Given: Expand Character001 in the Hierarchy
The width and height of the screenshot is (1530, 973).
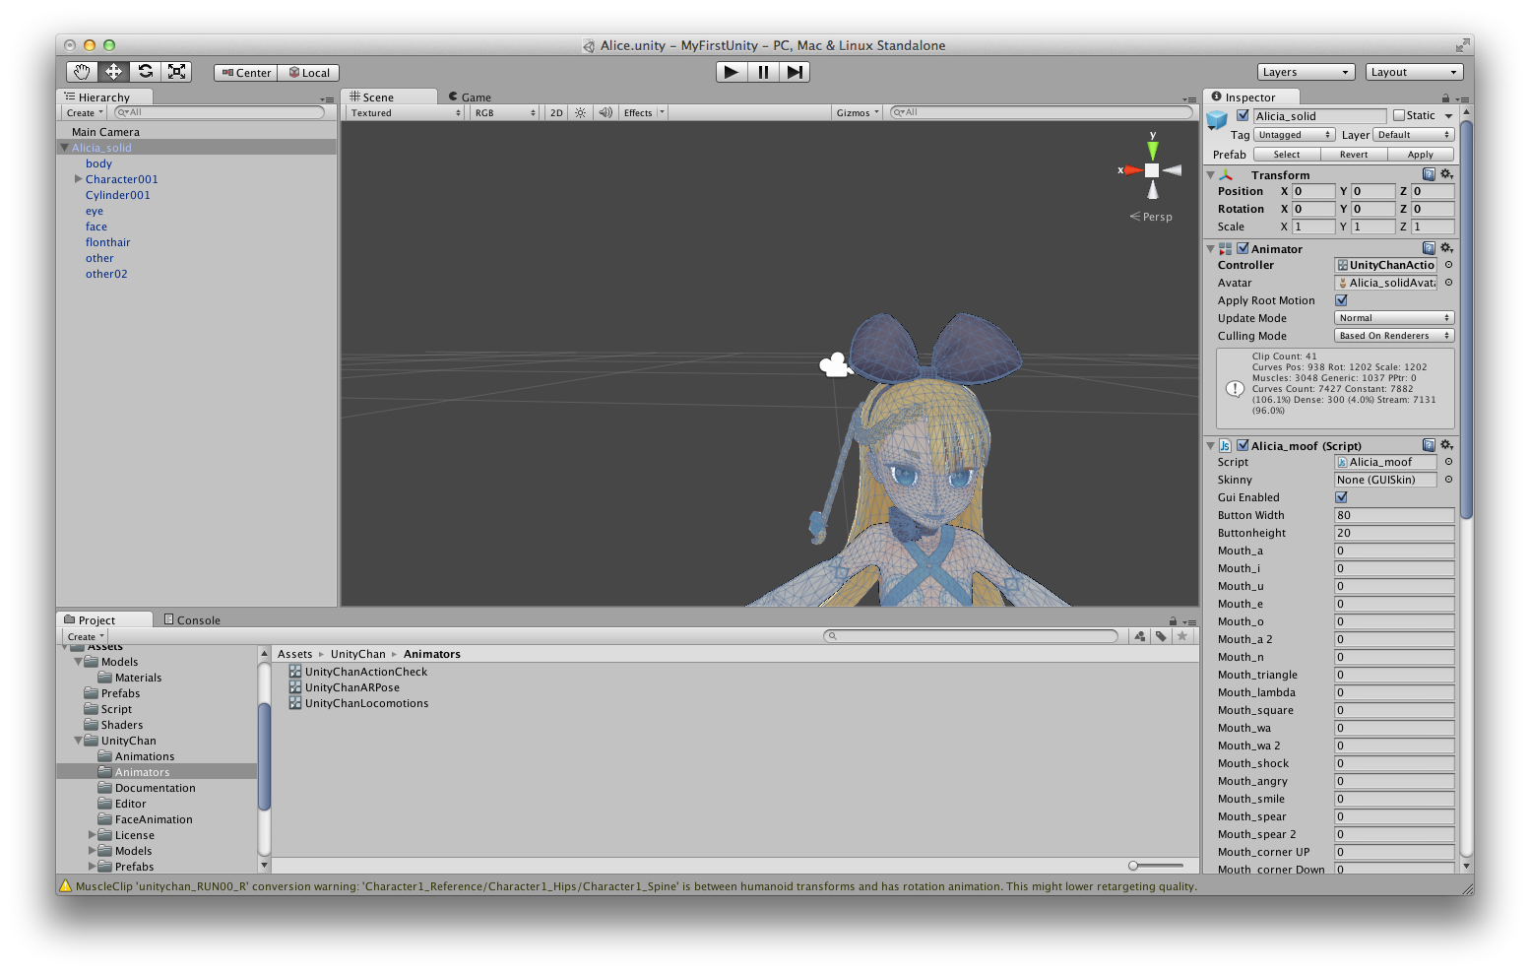Looking at the screenshot, I should click(x=78, y=179).
